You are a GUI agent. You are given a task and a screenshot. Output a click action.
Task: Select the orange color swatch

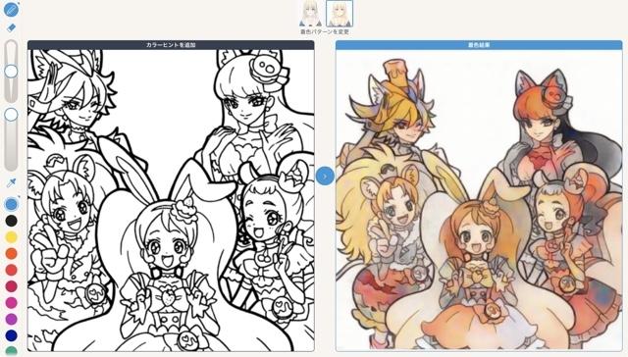coord(11,253)
